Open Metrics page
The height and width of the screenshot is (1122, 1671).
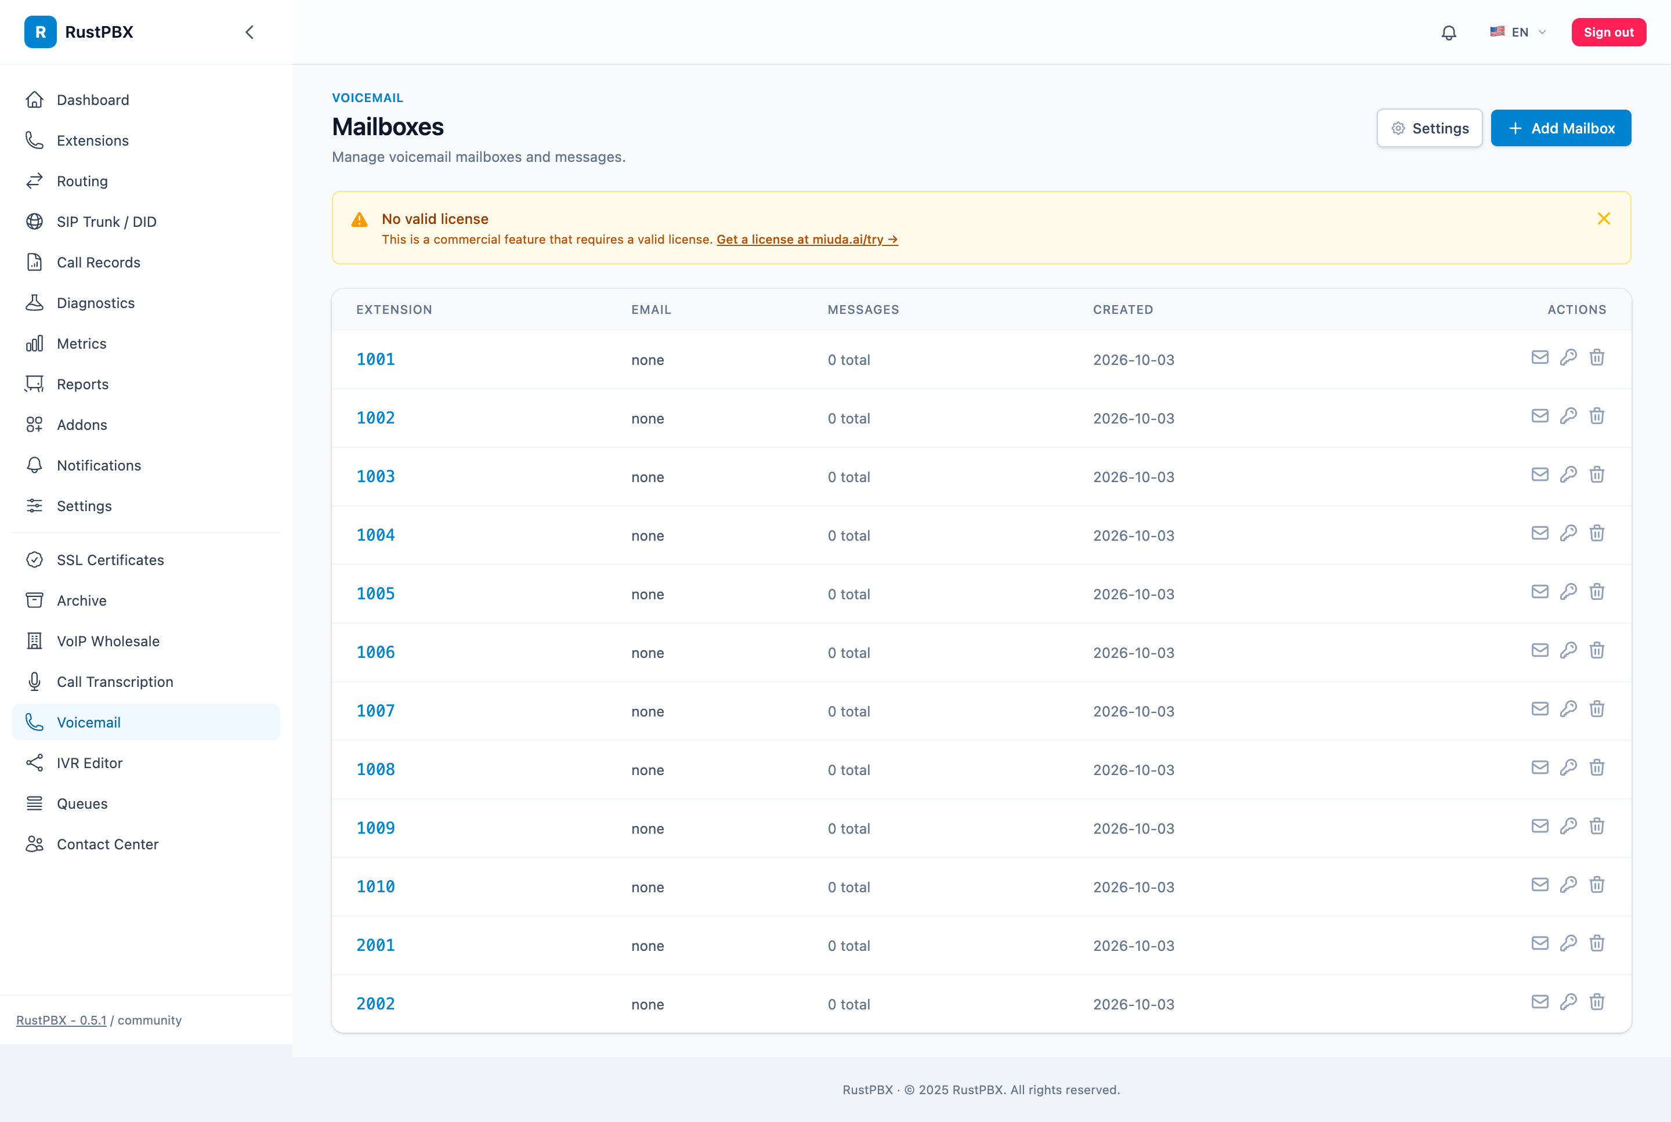point(146,343)
